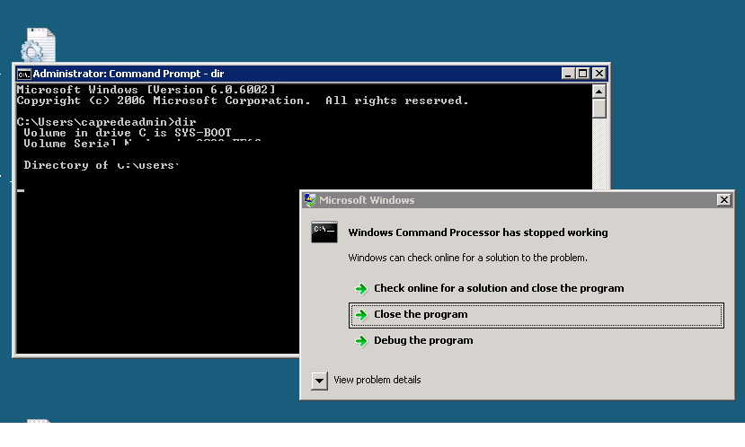Click green arrow beside Check online option
This screenshot has width=745, height=447.
[361, 289]
